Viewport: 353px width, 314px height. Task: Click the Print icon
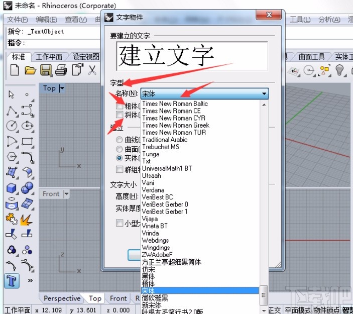[61, 70]
